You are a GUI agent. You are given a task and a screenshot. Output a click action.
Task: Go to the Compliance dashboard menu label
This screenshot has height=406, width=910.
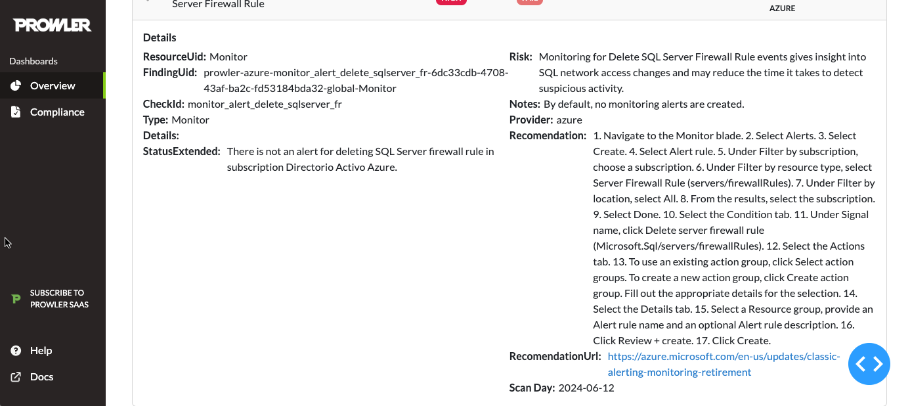coord(57,112)
